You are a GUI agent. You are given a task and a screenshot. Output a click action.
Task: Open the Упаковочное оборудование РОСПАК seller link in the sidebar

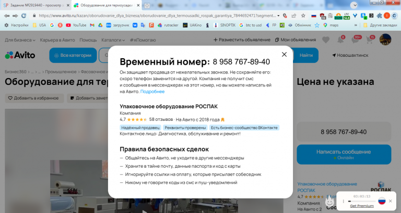tap(327, 187)
